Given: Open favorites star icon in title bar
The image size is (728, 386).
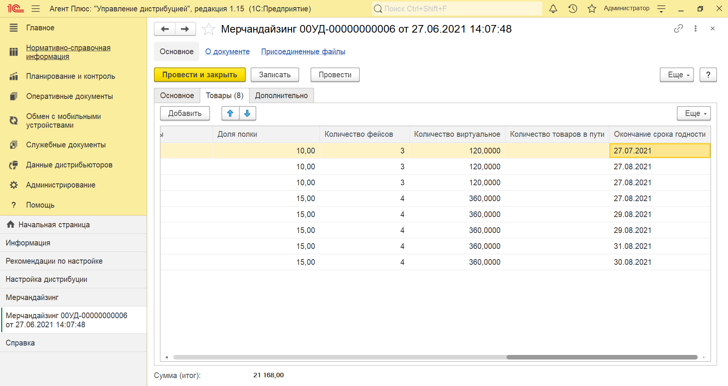Looking at the screenshot, I should click(x=592, y=8).
